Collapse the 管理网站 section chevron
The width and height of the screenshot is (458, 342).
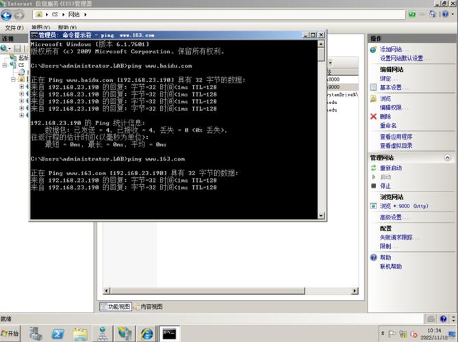[447, 157]
